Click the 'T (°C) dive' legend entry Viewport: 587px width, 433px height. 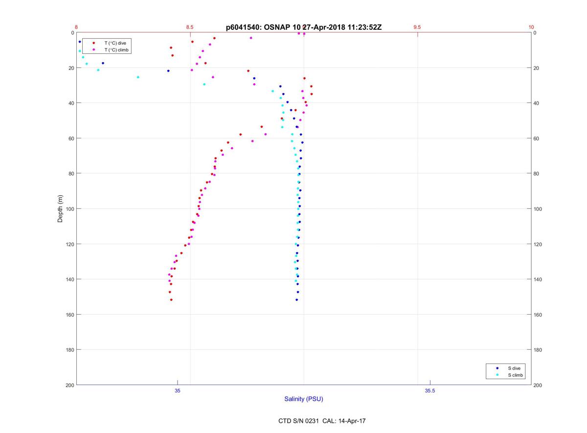115,43
